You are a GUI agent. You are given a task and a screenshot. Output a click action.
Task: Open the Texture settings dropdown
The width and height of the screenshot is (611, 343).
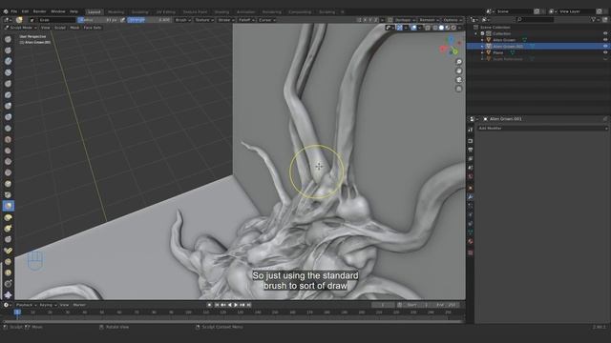click(204, 20)
